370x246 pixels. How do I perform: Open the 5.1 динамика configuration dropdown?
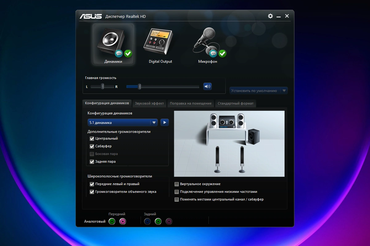(x=123, y=122)
